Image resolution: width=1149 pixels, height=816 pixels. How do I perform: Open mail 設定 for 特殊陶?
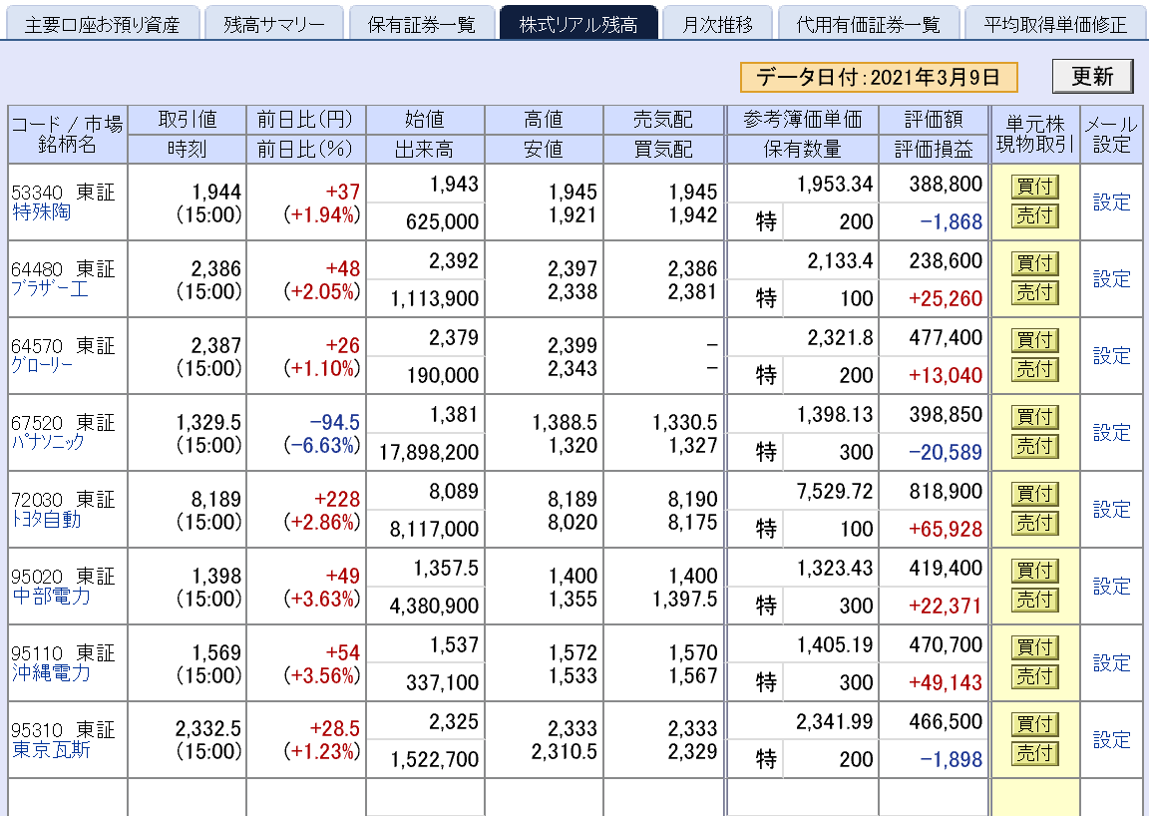[1112, 202]
